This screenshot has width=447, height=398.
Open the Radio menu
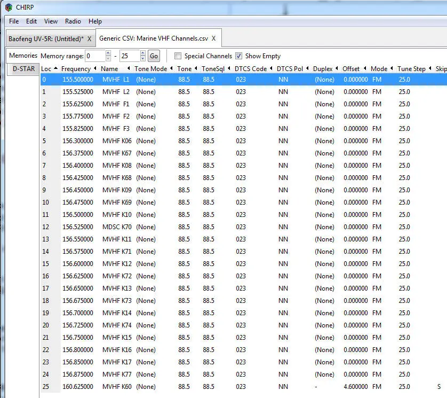(x=73, y=21)
